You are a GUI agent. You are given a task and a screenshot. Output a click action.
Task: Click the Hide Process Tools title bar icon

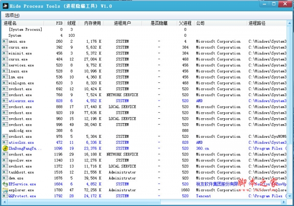point(4,4)
